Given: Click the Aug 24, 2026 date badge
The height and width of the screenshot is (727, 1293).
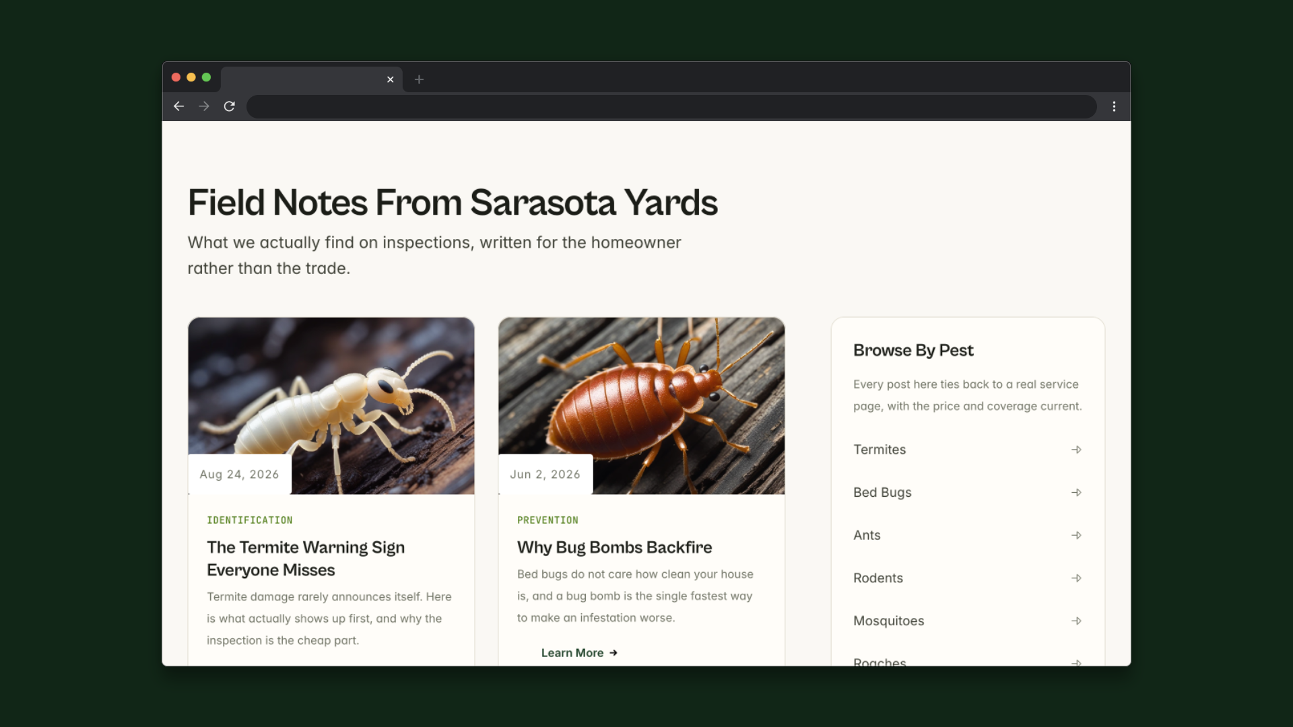Looking at the screenshot, I should [x=239, y=475].
